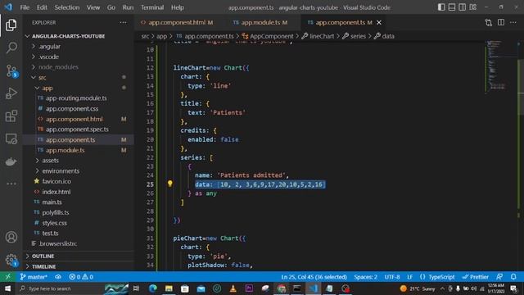524x295 pixels.
Task: Switch to app.module.ts tab
Action: (260, 22)
